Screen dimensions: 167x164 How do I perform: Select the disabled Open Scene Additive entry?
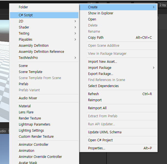118,46
